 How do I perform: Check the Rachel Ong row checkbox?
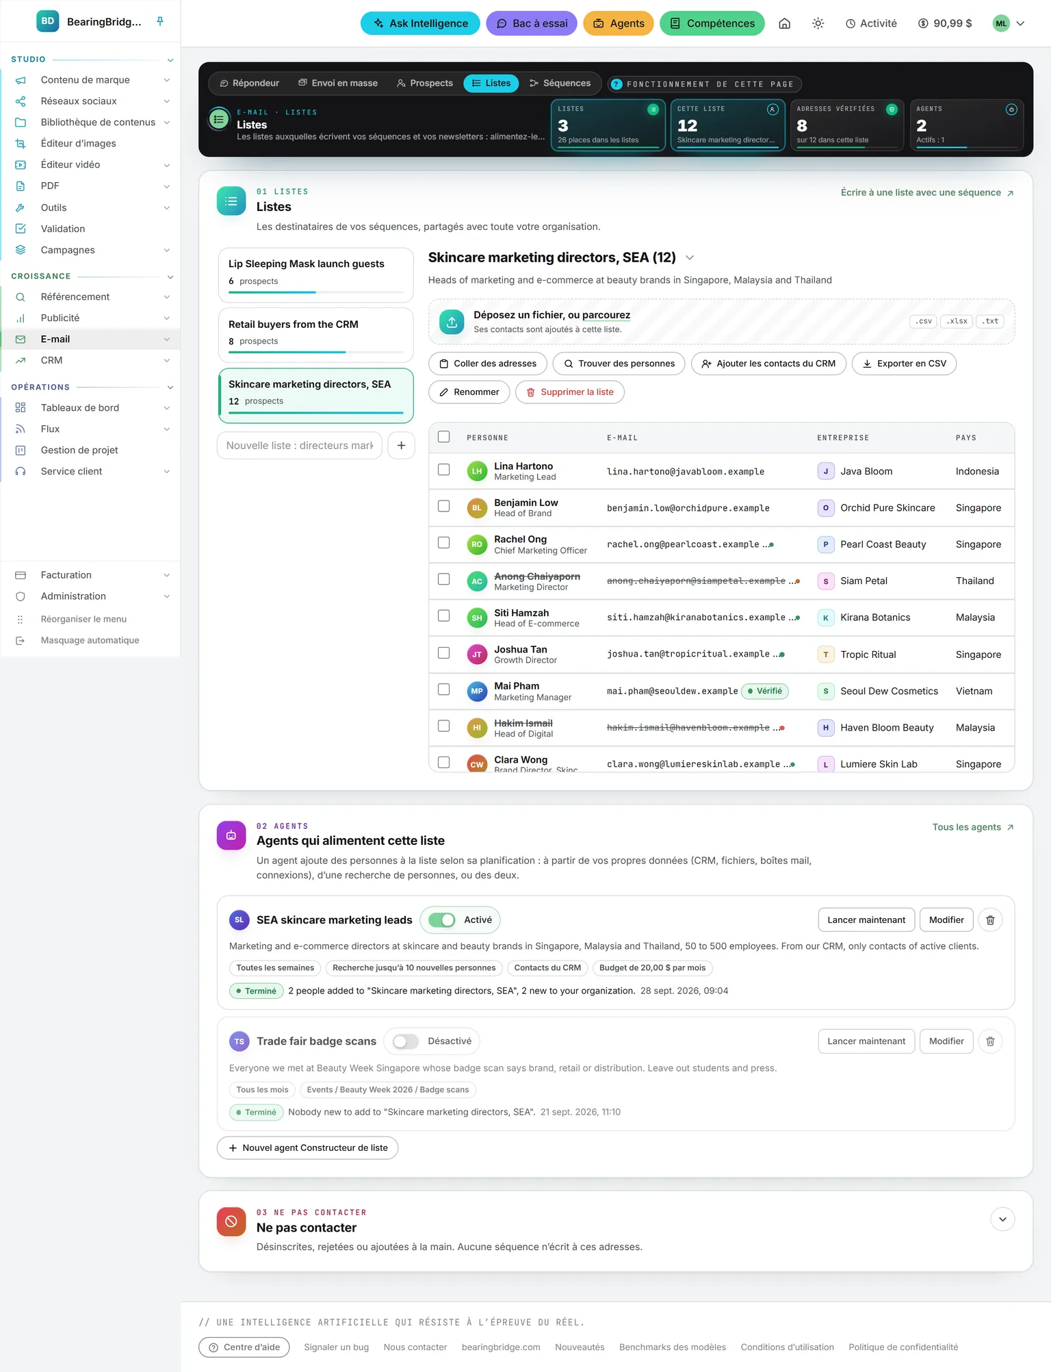click(x=444, y=543)
